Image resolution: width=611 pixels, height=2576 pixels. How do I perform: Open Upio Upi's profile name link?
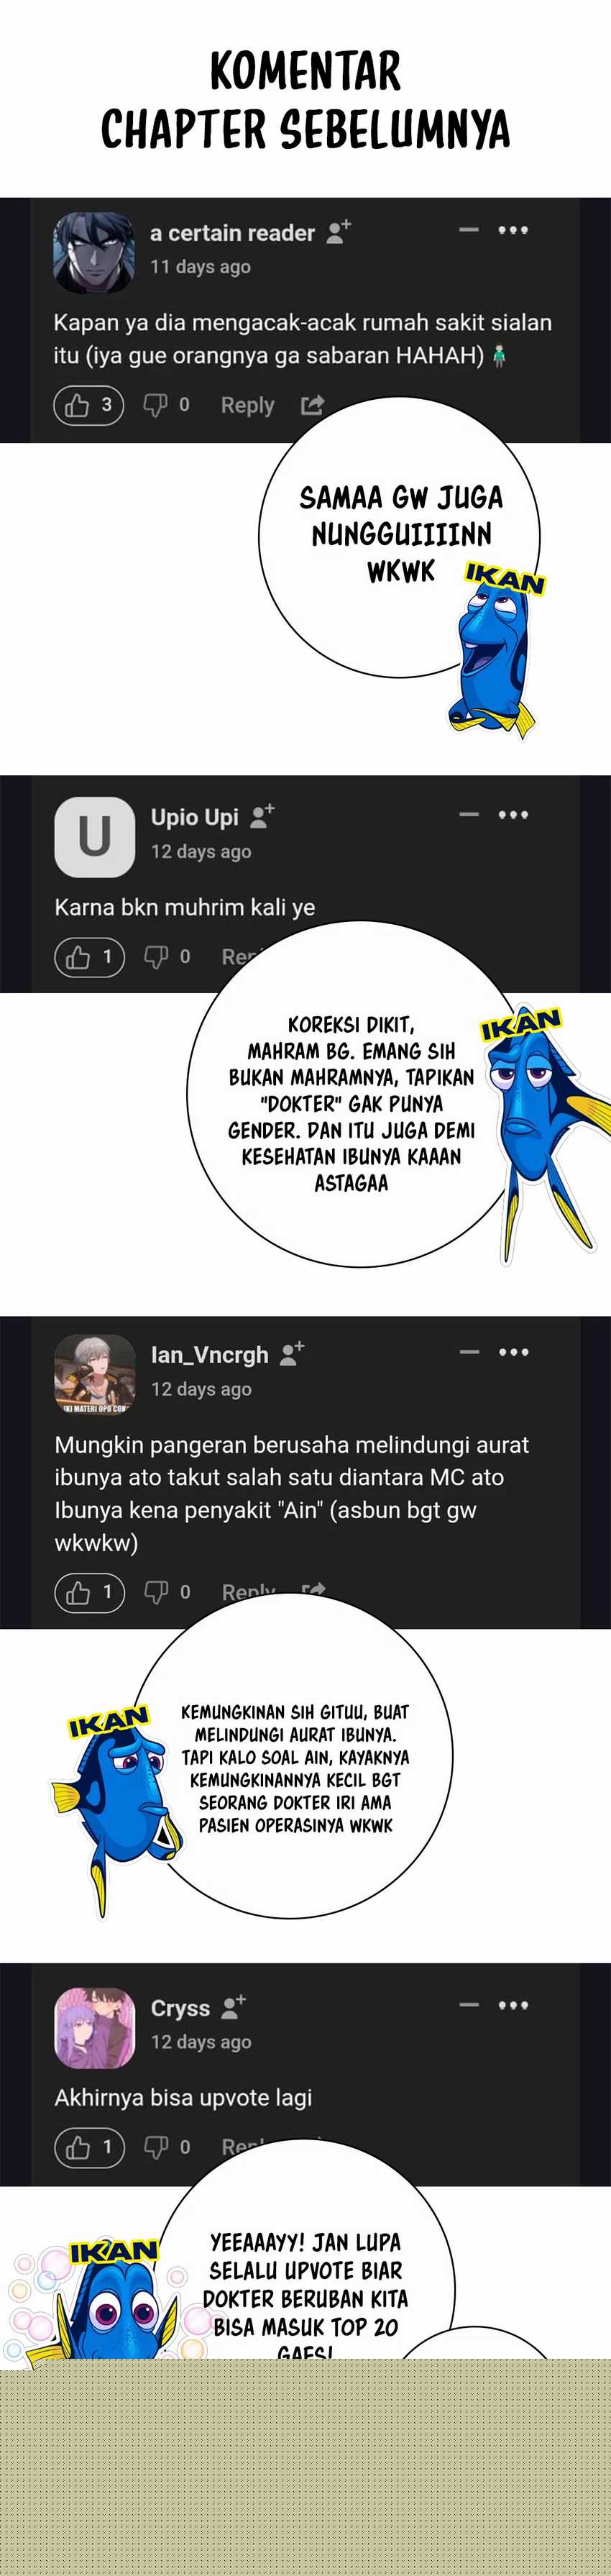point(194,817)
